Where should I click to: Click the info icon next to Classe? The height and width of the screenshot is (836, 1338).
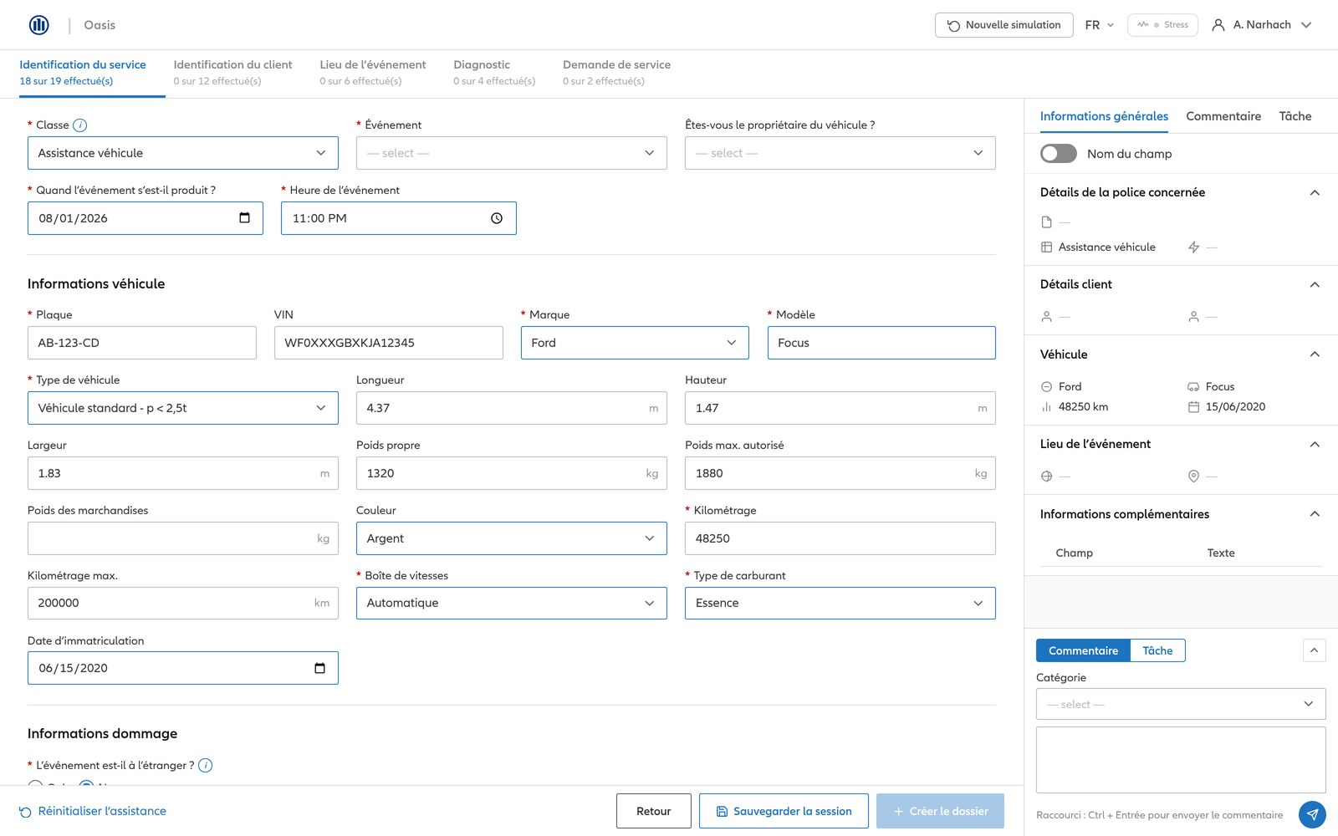(x=79, y=125)
